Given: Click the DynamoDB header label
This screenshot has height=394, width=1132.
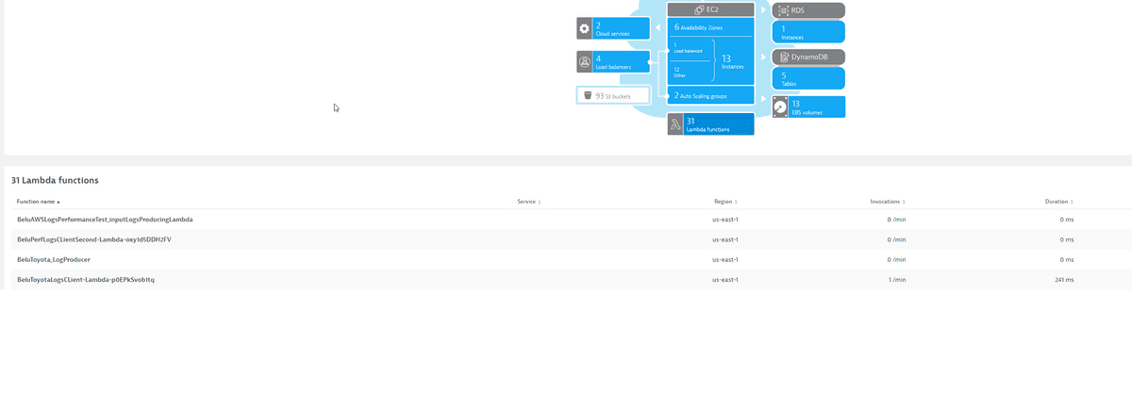Looking at the screenshot, I should (807, 57).
